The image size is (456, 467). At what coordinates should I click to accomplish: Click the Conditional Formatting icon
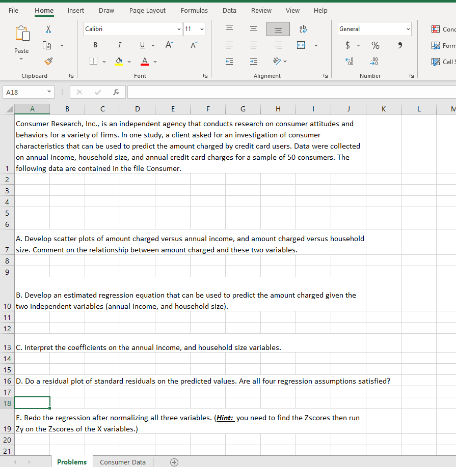click(436, 29)
